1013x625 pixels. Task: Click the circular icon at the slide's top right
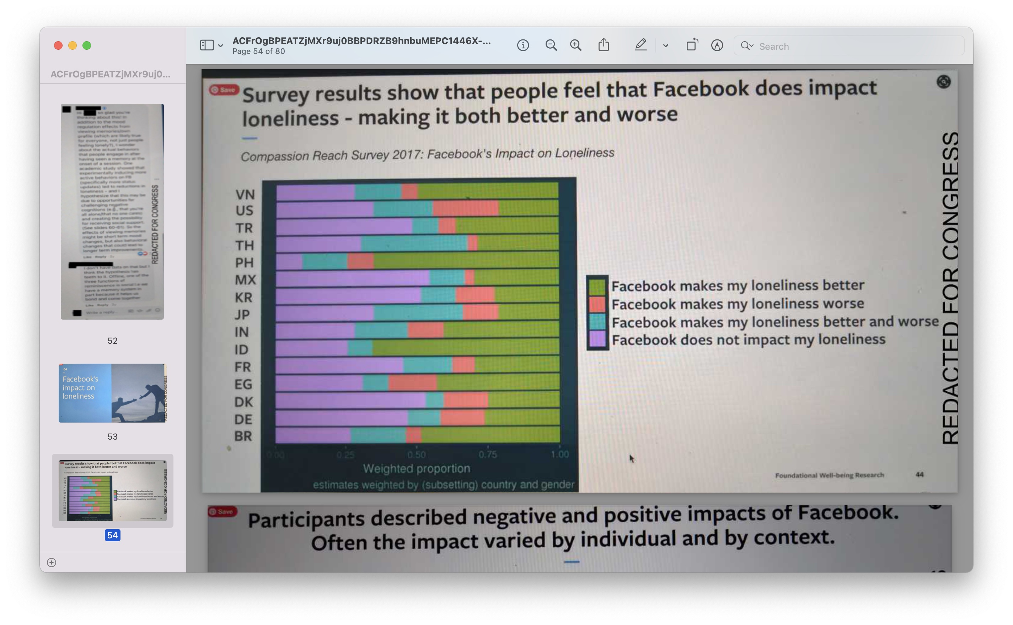(943, 82)
